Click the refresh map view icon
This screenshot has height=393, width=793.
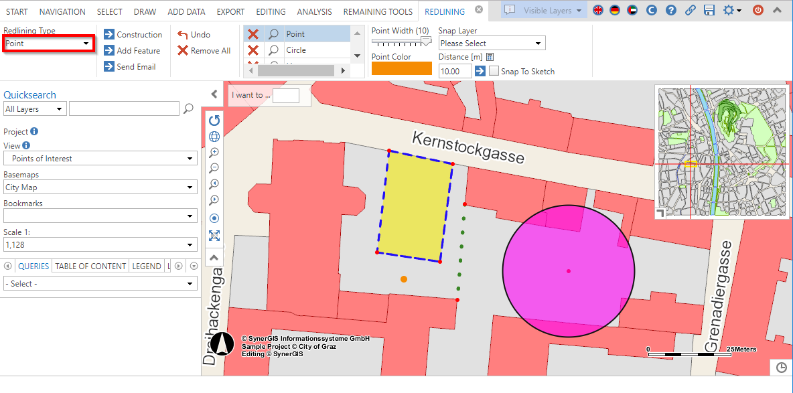[214, 120]
